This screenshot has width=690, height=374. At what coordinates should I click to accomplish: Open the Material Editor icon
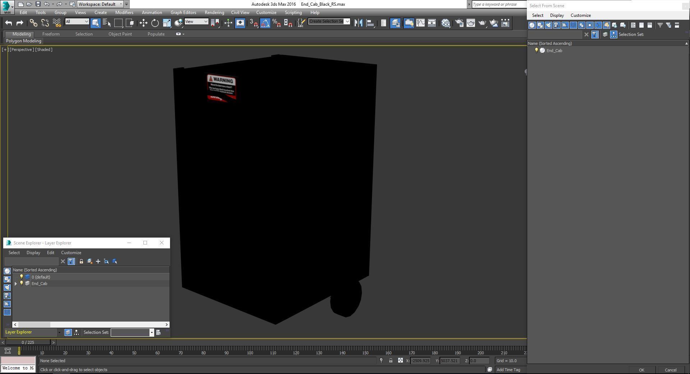(446, 23)
